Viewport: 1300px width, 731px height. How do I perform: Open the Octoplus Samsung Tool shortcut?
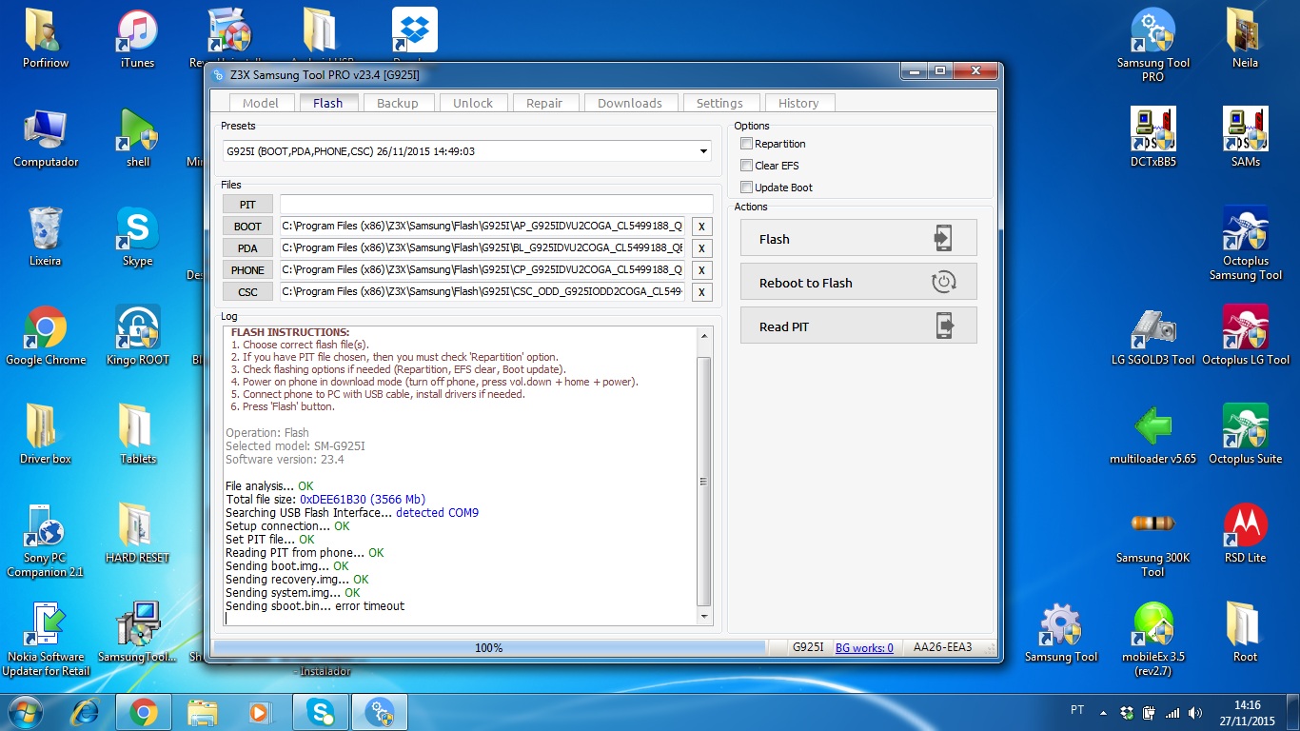(x=1245, y=244)
